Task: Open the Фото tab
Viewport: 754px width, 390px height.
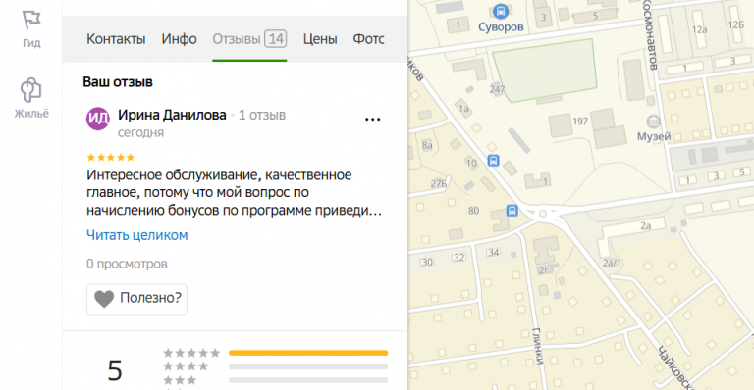Action: pyautogui.click(x=369, y=39)
